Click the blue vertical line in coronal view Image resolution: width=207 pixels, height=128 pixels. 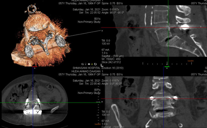tap(164, 115)
